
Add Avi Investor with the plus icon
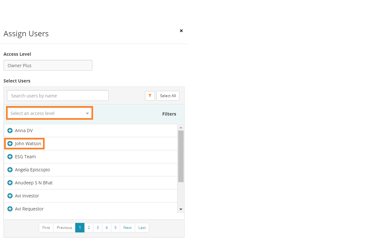(10, 196)
